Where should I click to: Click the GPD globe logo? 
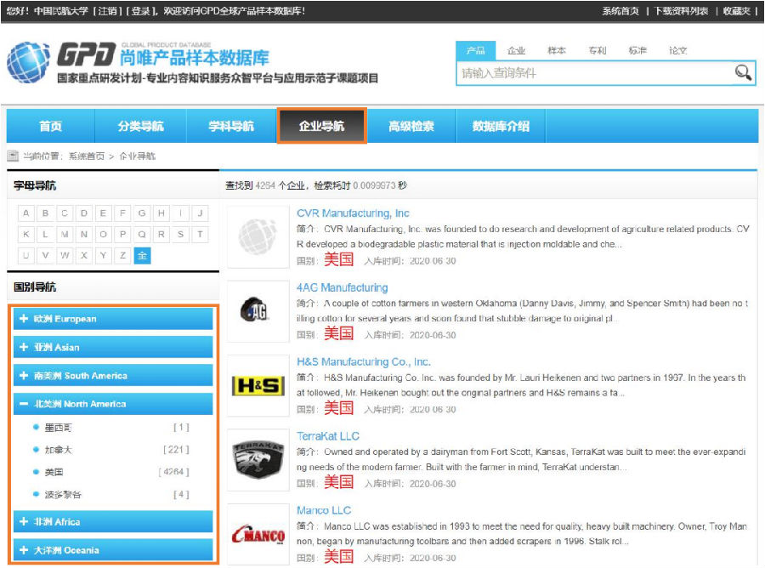pyautogui.click(x=28, y=63)
